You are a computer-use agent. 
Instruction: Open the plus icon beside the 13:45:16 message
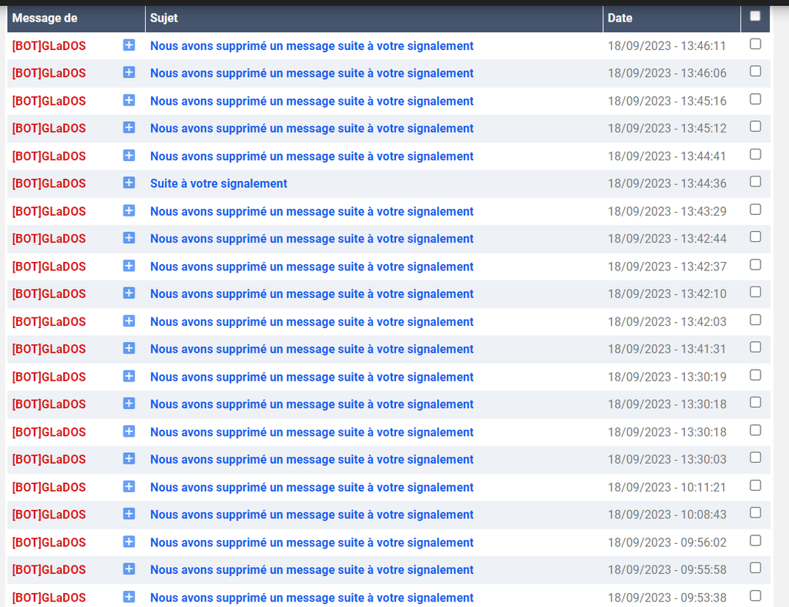coord(129,101)
